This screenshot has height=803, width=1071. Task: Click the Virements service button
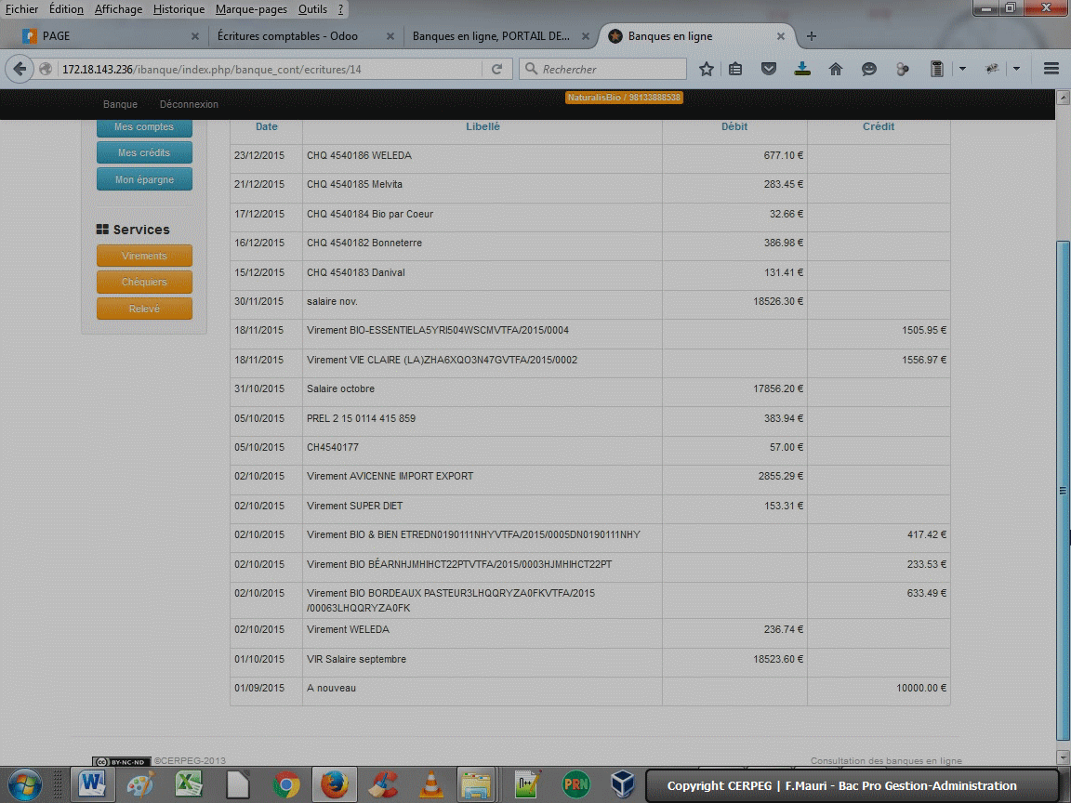[144, 256]
